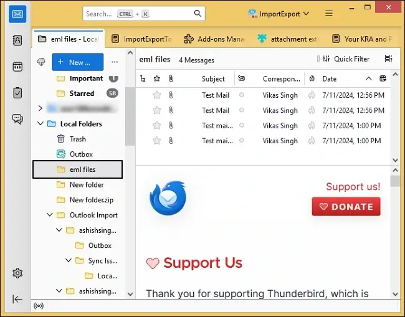Click the red DONATE button
Screen dimensions: 405x317
346,207
